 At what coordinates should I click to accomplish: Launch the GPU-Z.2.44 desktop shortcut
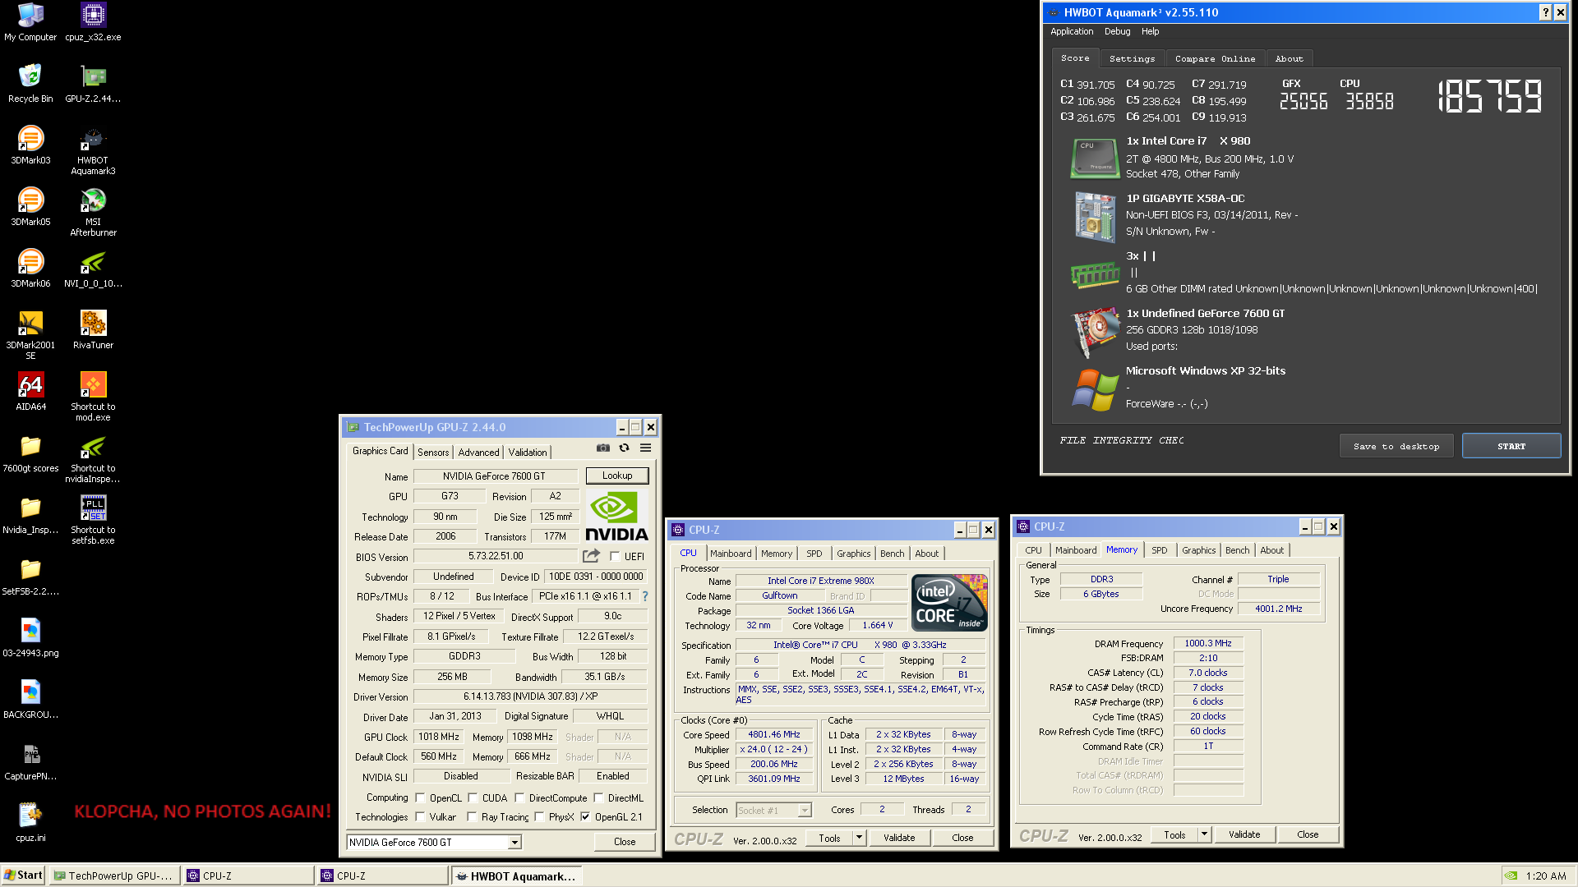pyautogui.click(x=93, y=83)
